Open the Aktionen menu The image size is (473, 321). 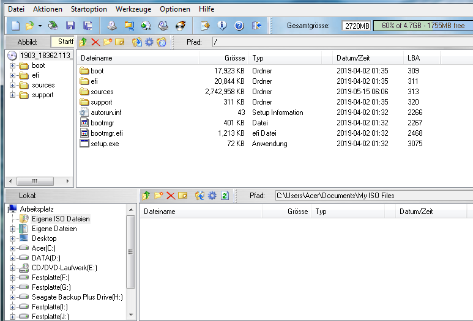click(47, 9)
